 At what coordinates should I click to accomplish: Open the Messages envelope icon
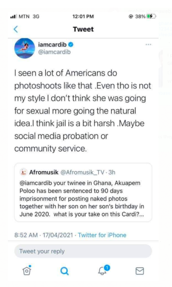click(140, 271)
